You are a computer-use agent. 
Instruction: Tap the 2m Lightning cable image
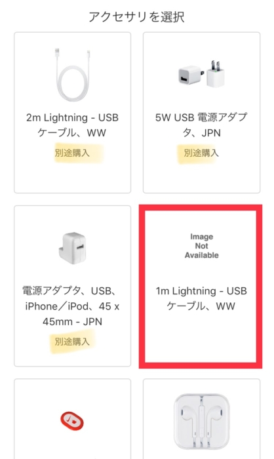pyautogui.click(x=73, y=75)
